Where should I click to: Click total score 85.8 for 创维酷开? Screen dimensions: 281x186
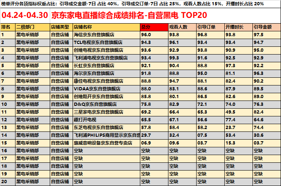[x=154, y=96]
